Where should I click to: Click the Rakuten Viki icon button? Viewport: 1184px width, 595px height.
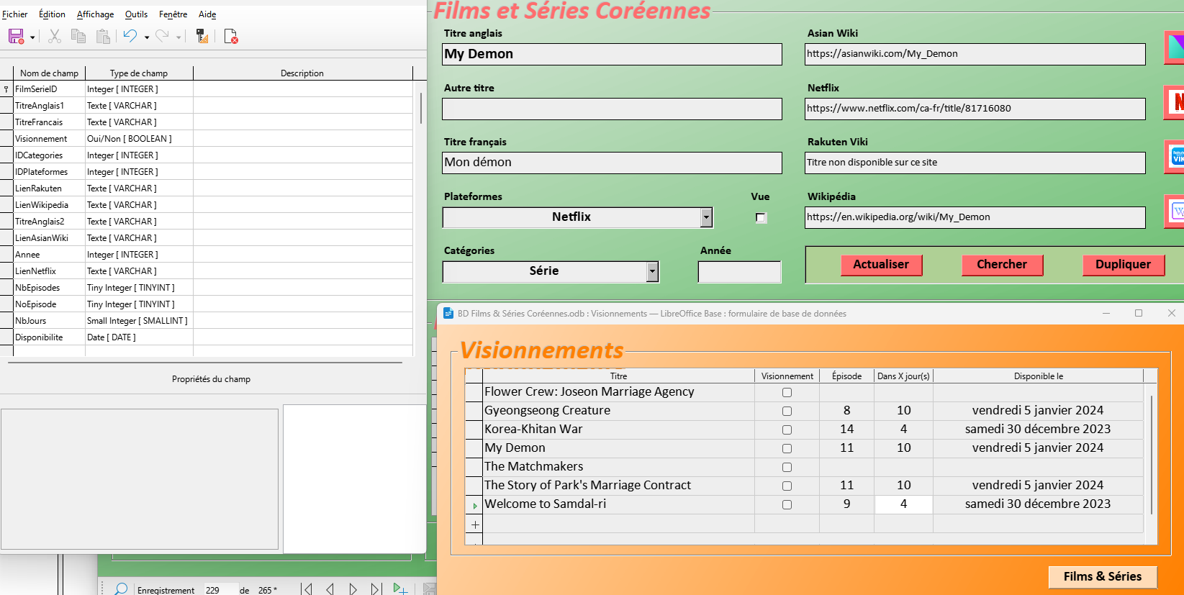pos(1175,157)
